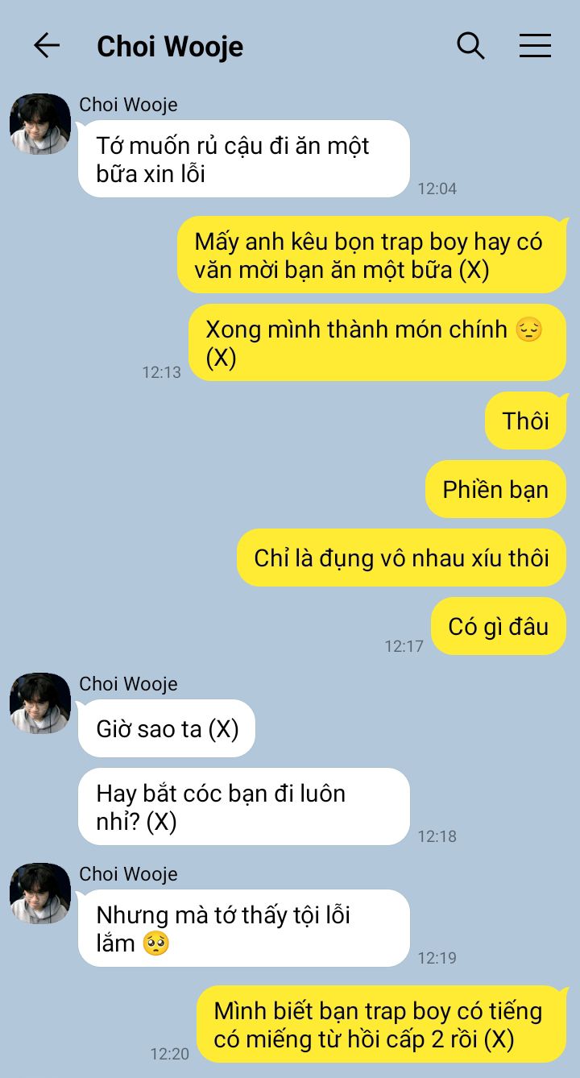Select message 'Tớ muốn rủ cậu đi ăn'
This screenshot has width=580, height=1078.
click(x=244, y=159)
